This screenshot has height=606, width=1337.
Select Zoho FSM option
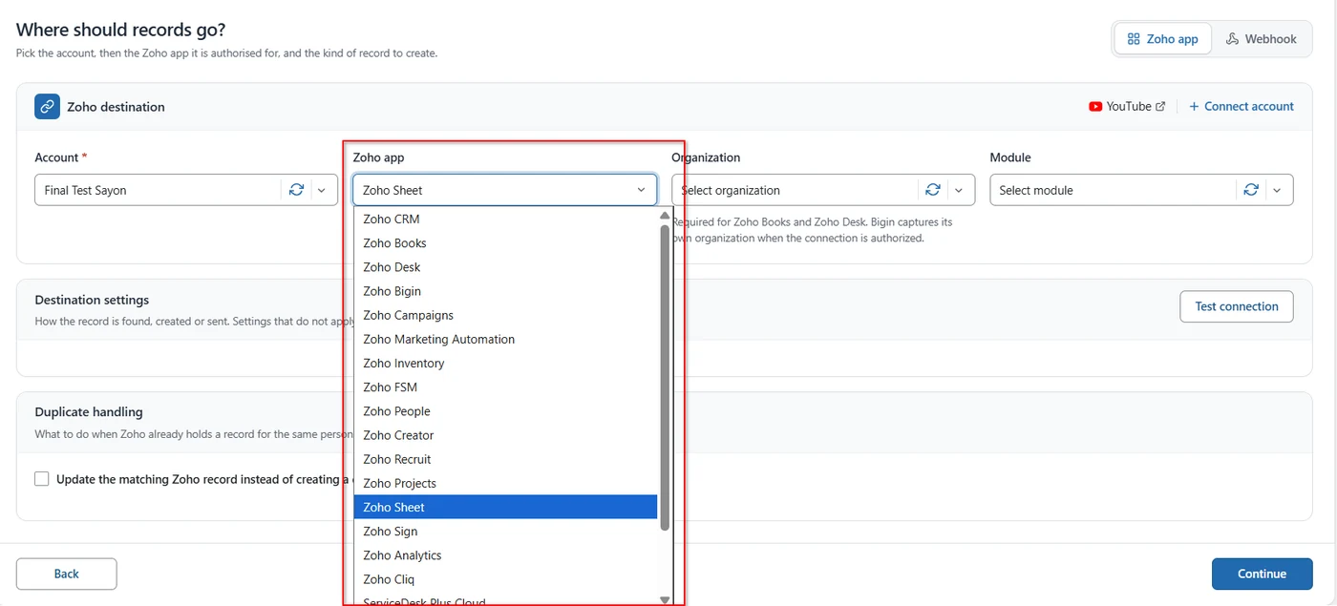point(505,387)
